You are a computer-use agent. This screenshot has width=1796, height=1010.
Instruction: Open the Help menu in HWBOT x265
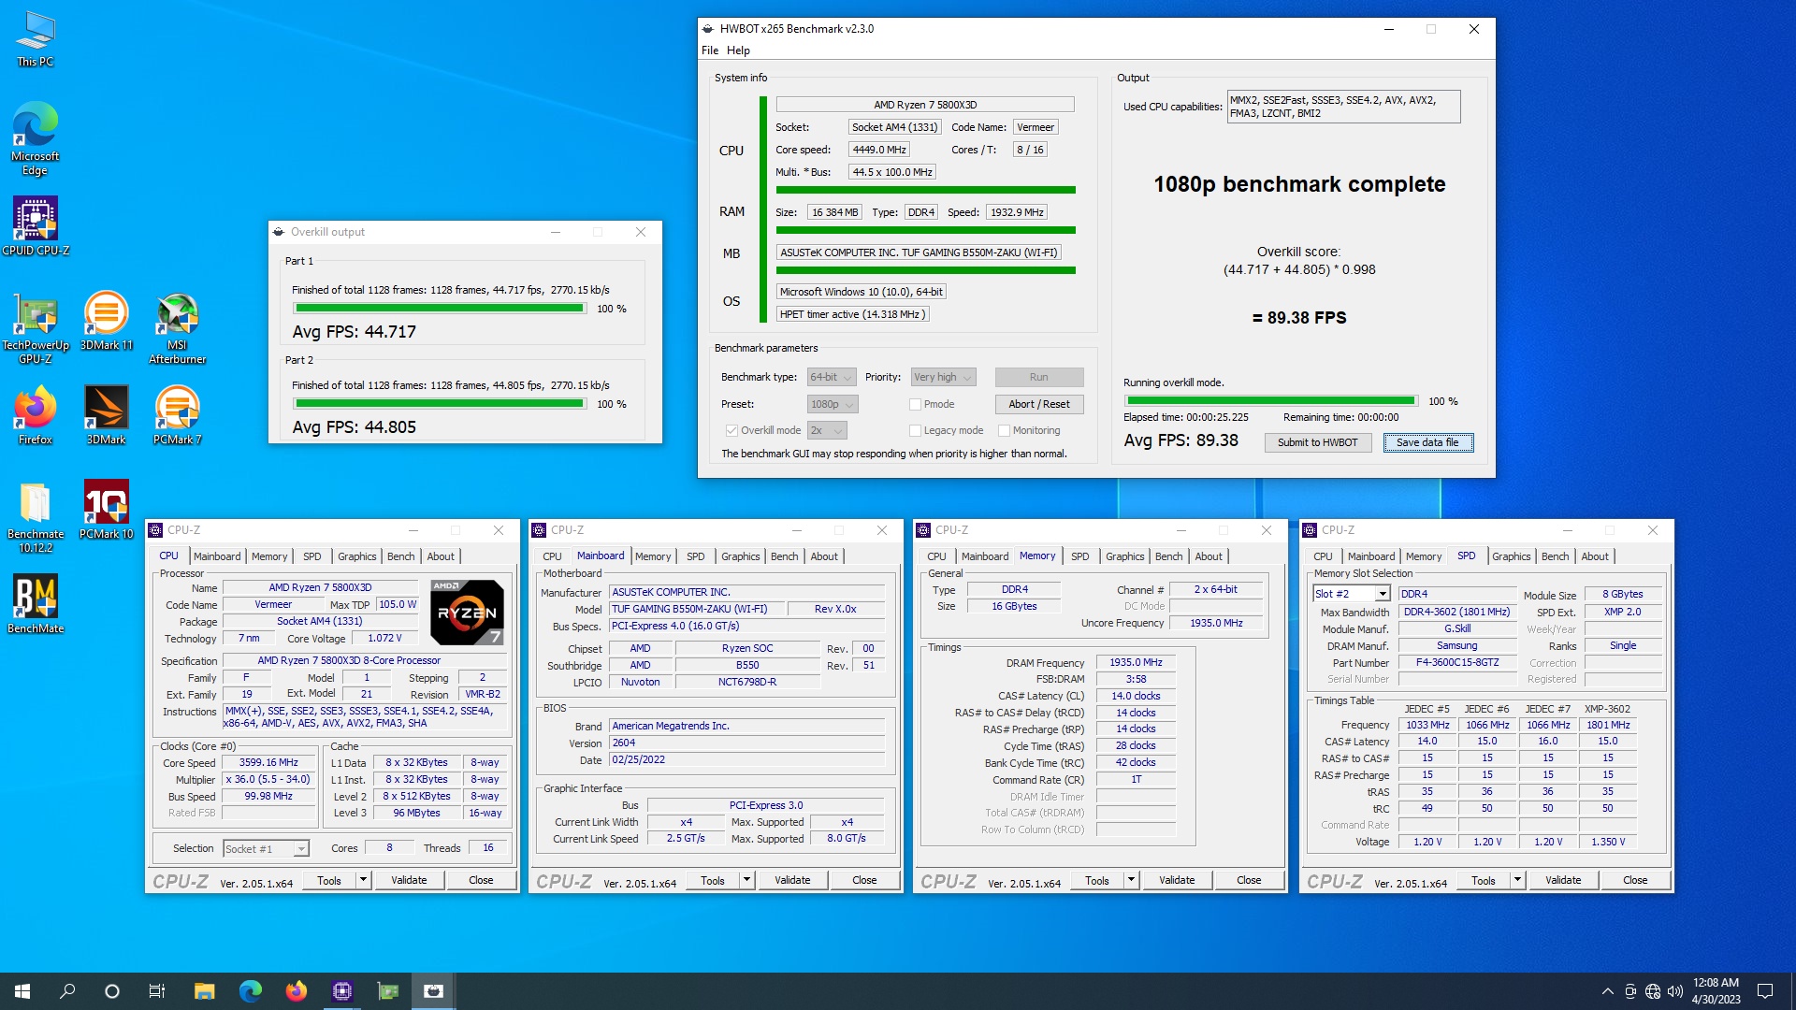738,50
